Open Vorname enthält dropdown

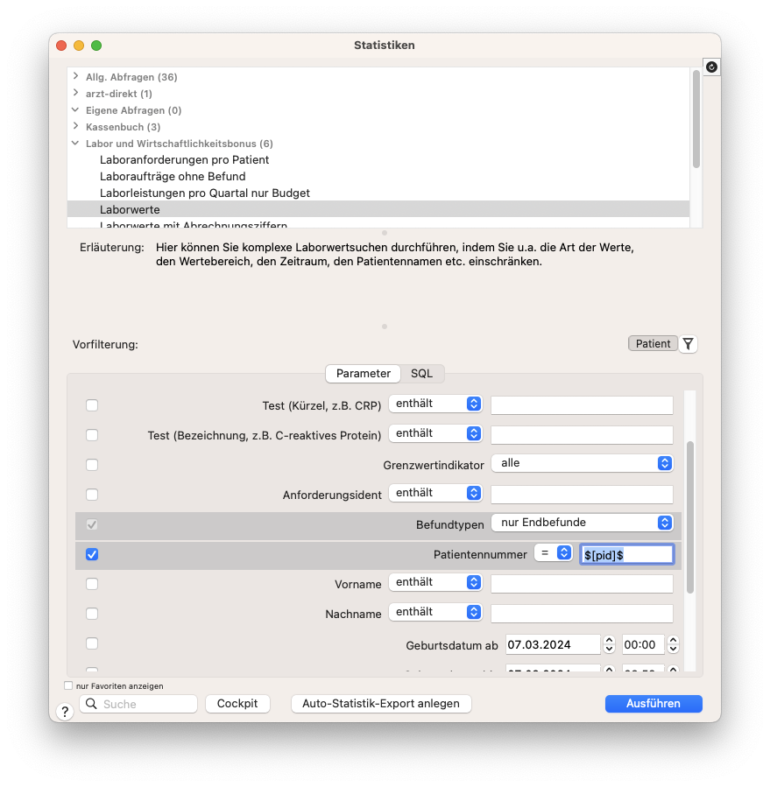pyautogui.click(x=435, y=582)
